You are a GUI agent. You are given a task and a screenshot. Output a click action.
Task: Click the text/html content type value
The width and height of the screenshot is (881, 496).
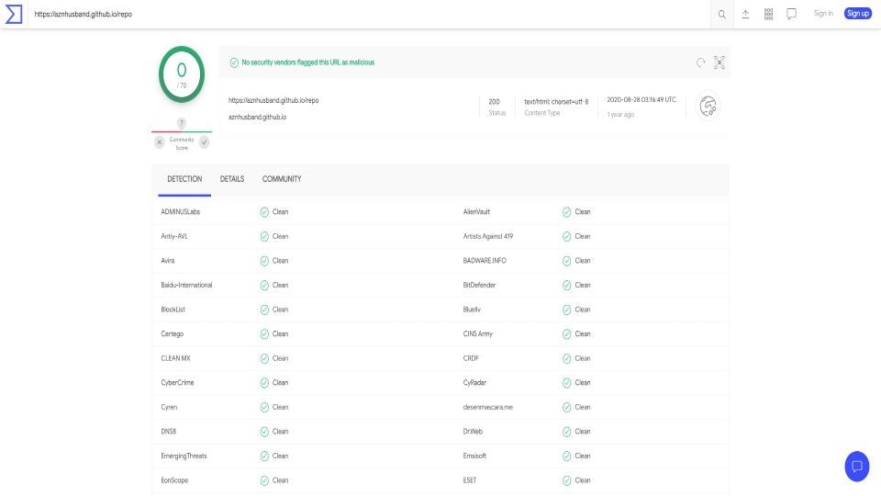(x=556, y=102)
